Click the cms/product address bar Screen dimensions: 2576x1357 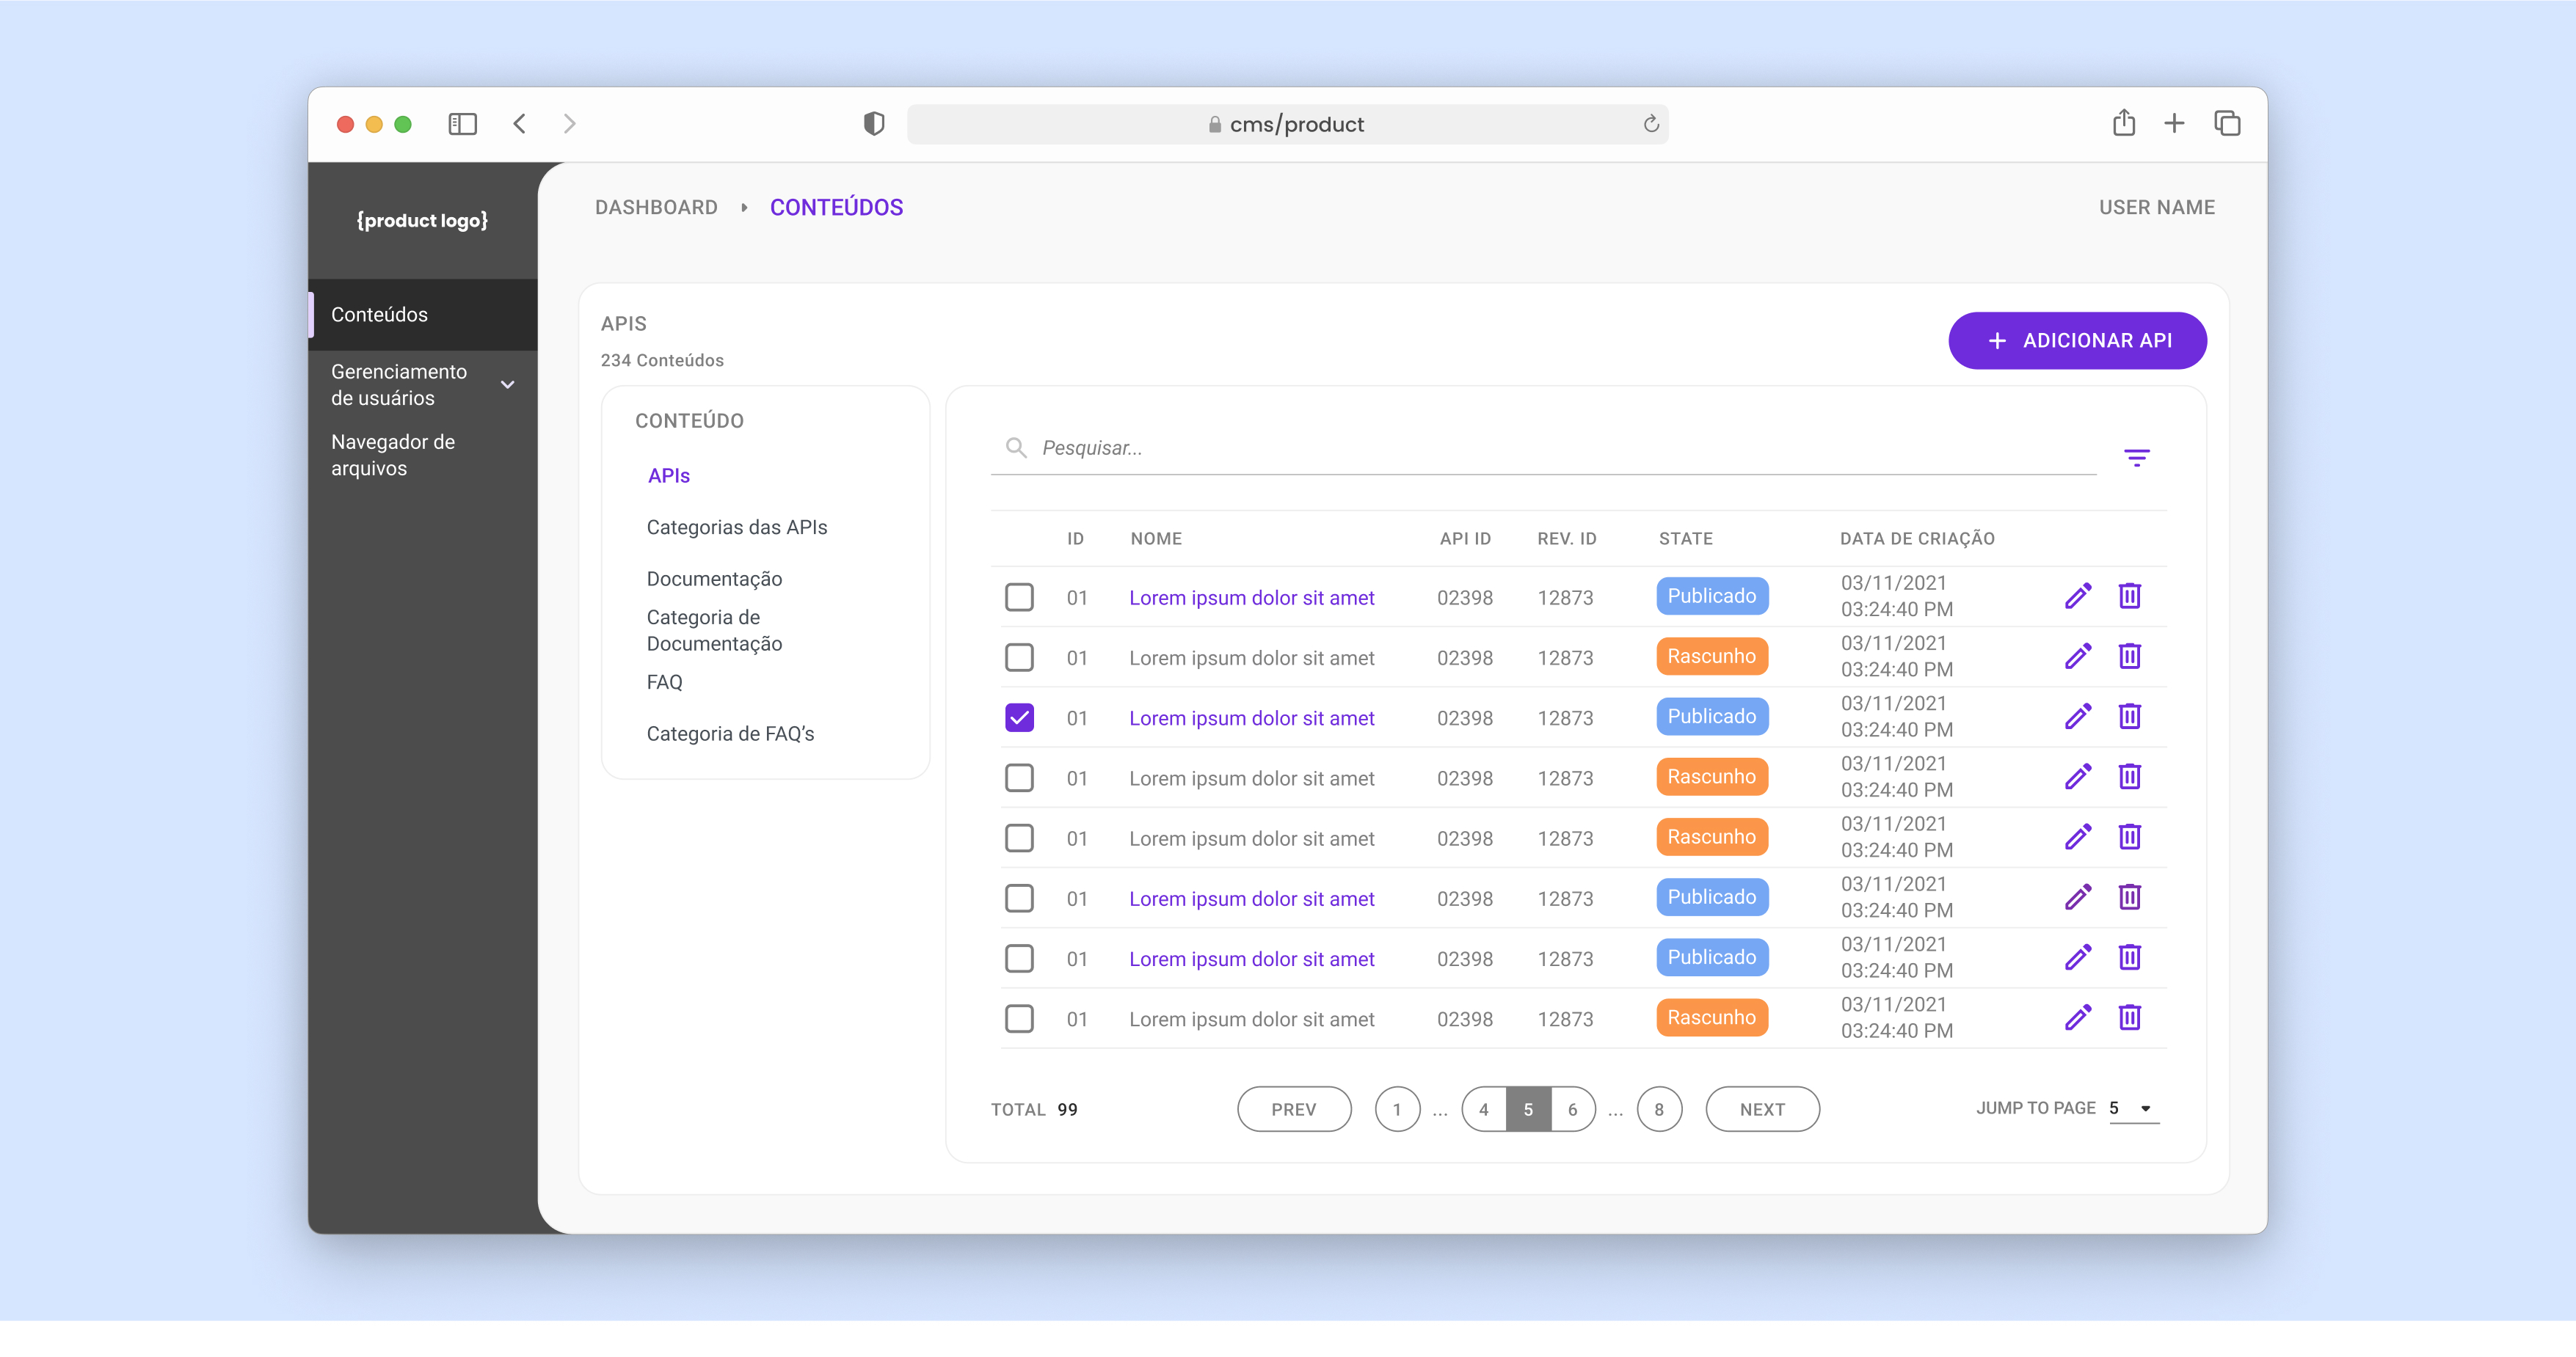point(1287,124)
